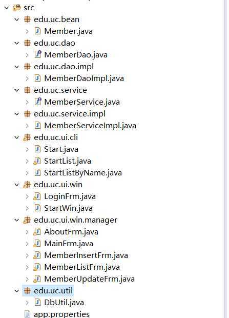Click the LoginFrm.java warning file icon
This screenshot has height=318, width=229.
coord(37,196)
